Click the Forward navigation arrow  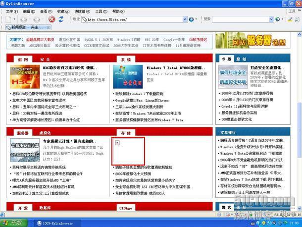(37, 19)
